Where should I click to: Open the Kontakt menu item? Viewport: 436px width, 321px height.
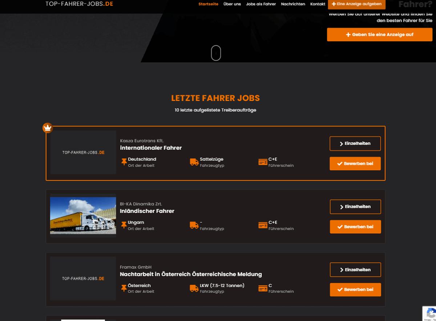(318, 4)
